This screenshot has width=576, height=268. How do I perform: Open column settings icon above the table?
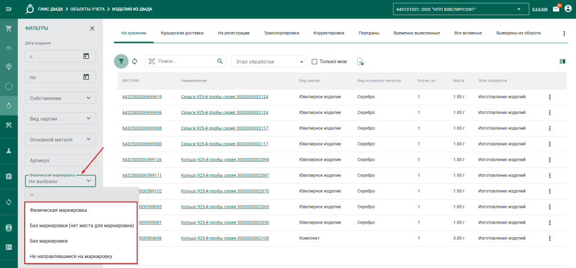click(562, 61)
